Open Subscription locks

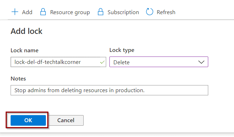pos(123,12)
